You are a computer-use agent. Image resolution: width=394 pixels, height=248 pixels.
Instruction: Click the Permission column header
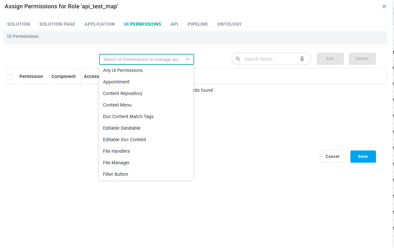point(31,76)
